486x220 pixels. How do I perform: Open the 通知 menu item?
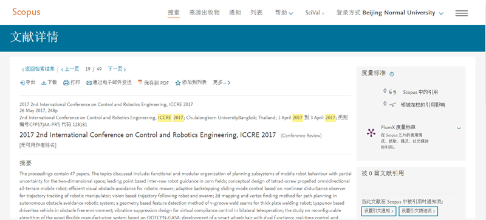tap(235, 13)
